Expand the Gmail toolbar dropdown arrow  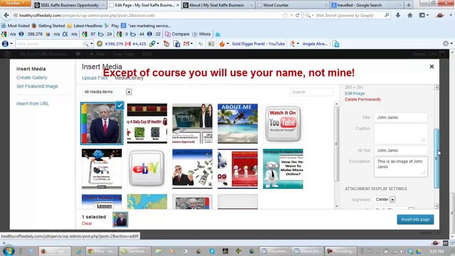(192, 44)
